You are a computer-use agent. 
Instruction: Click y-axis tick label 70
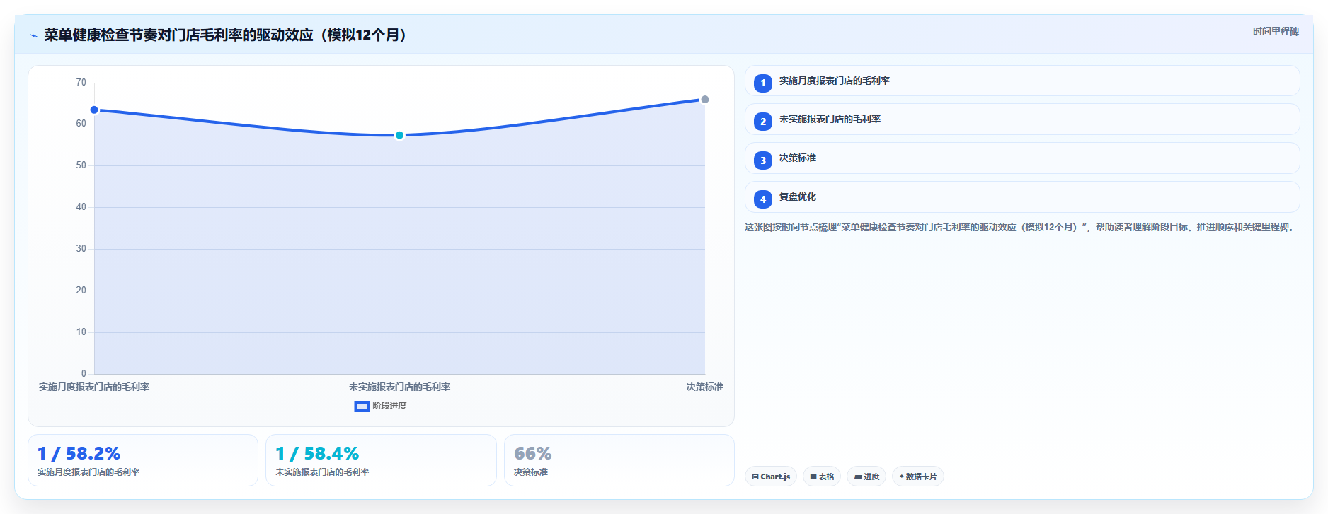81,83
